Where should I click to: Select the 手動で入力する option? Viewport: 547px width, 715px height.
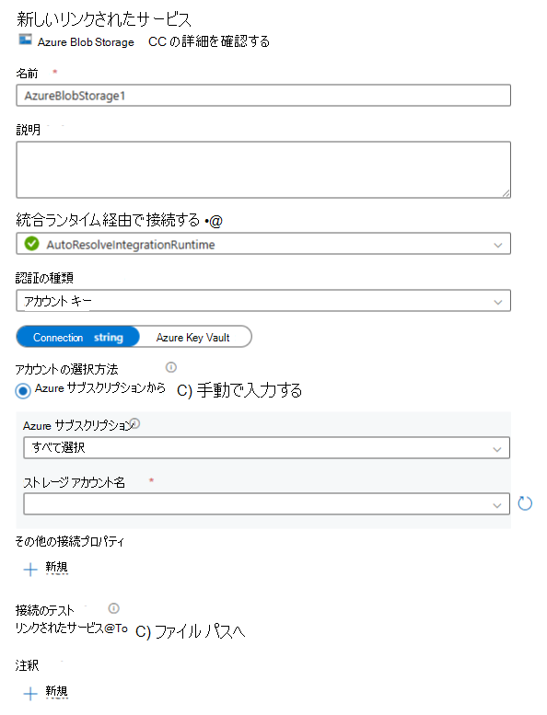click(x=240, y=390)
